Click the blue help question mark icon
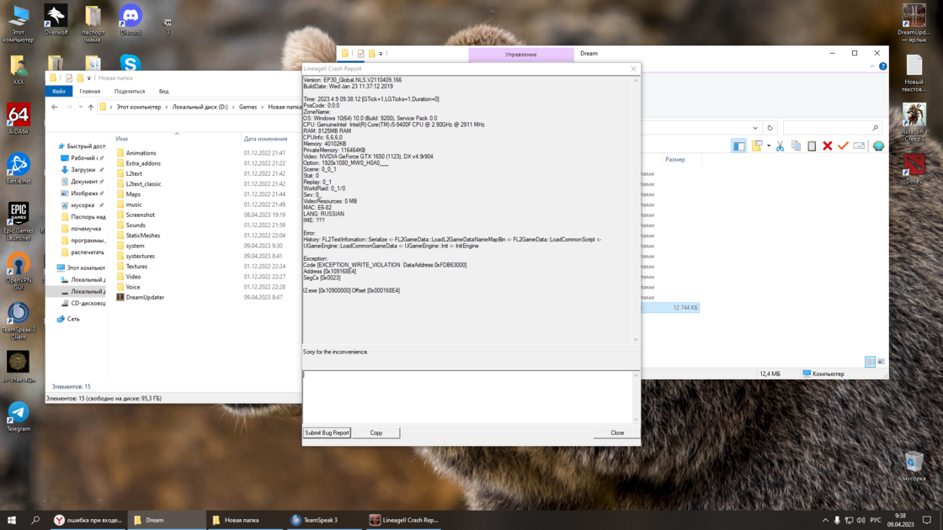The image size is (943, 530). [x=882, y=66]
